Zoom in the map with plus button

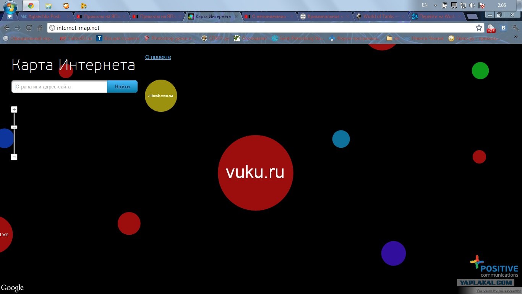[14, 110]
